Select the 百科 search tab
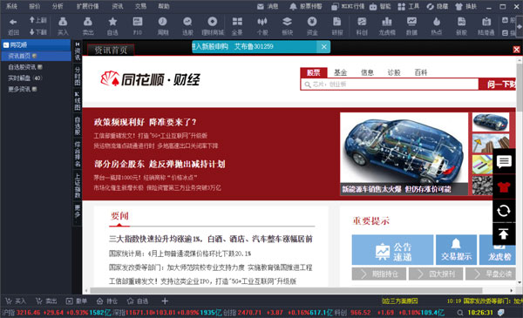This screenshot has width=523, height=318. click(421, 72)
